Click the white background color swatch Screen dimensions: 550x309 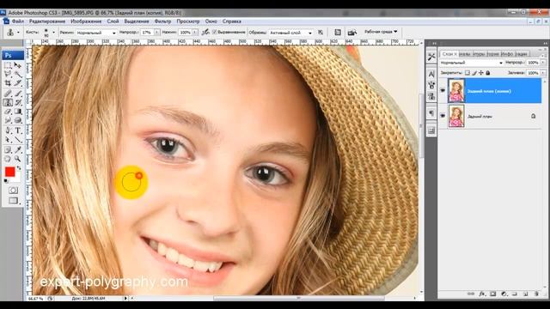tap(17, 179)
